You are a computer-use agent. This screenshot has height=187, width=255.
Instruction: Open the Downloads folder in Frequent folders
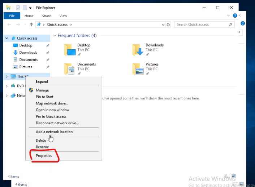click(148, 50)
